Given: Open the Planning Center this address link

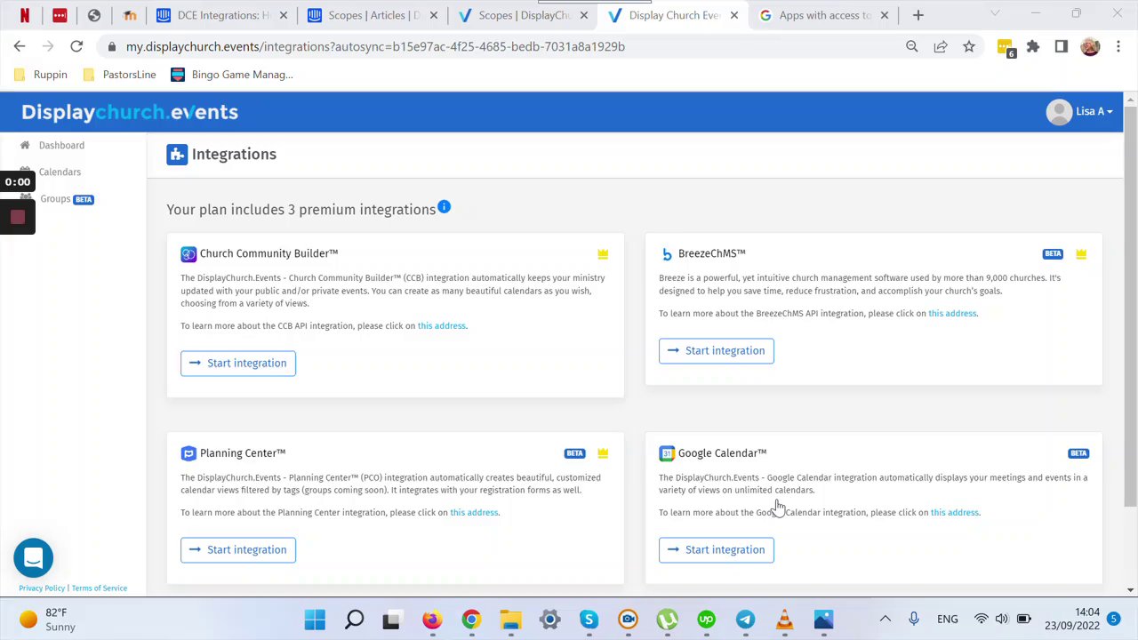Looking at the screenshot, I should (x=474, y=513).
